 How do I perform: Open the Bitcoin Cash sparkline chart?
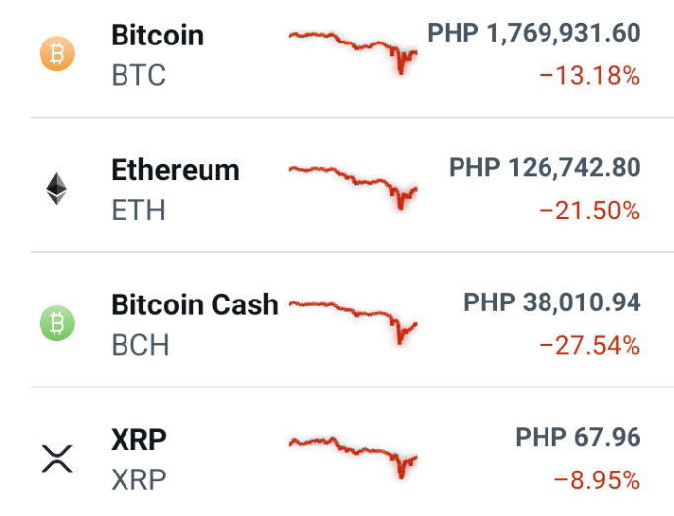pyautogui.click(x=353, y=323)
